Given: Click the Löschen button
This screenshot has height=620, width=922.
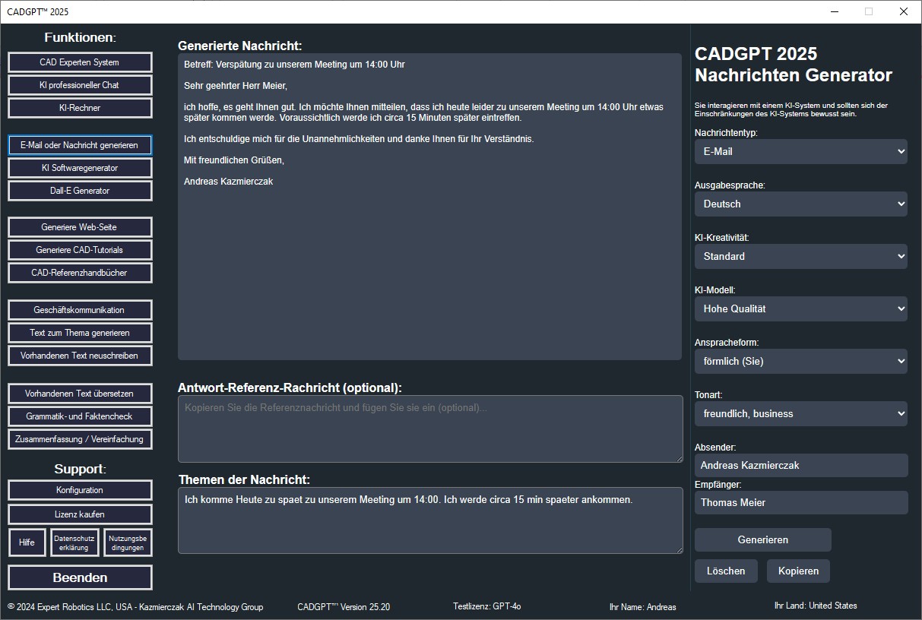Looking at the screenshot, I should 726,571.
